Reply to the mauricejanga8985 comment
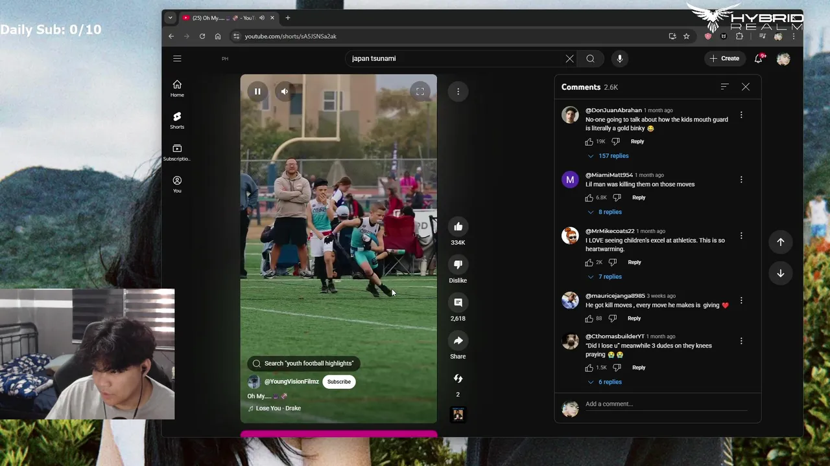This screenshot has width=830, height=466. pyautogui.click(x=634, y=318)
